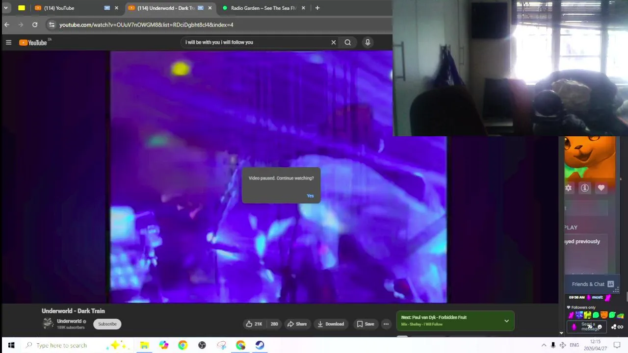Screen dimensions: 628x353
Task: Focus the browser address bar URL
Action: point(146,25)
